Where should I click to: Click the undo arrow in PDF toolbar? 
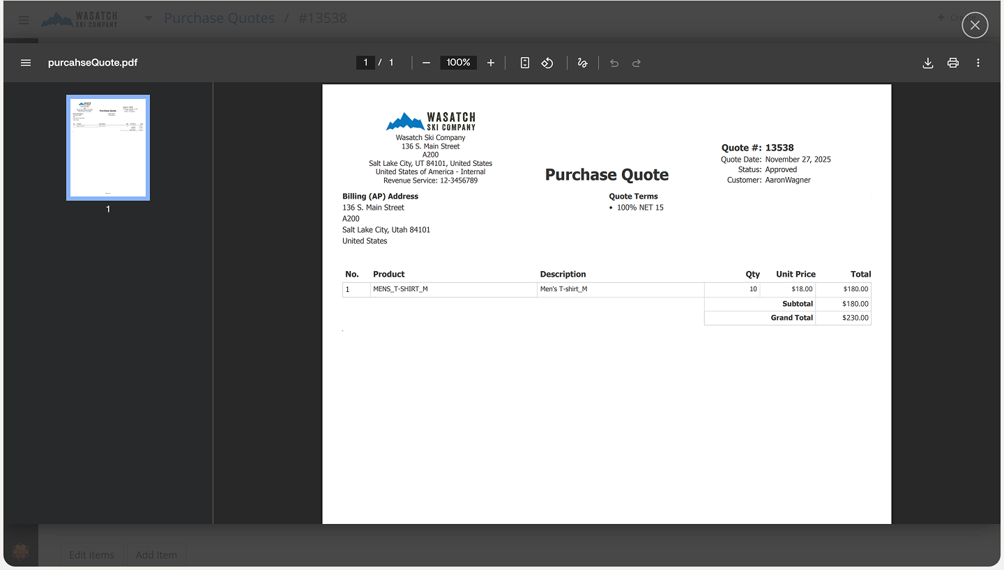coord(614,63)
